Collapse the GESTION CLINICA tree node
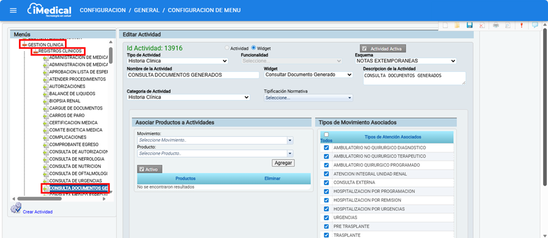Image resolution: width=548 pixels, height=238 pixels. (24, 45)
